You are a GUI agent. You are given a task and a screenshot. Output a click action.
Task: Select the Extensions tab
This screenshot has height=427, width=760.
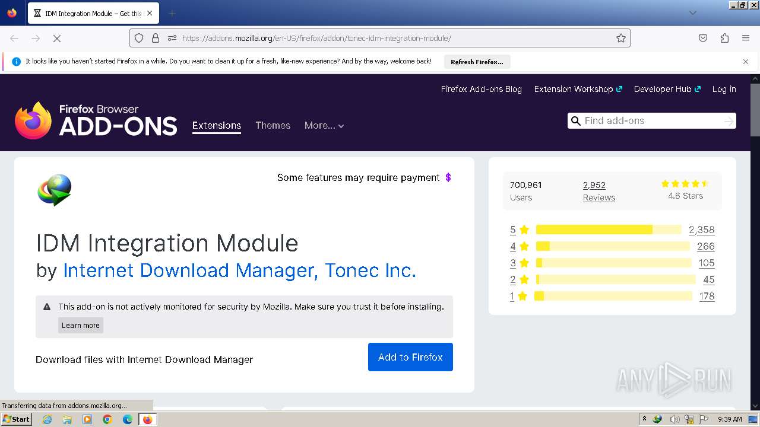(216, 125)
